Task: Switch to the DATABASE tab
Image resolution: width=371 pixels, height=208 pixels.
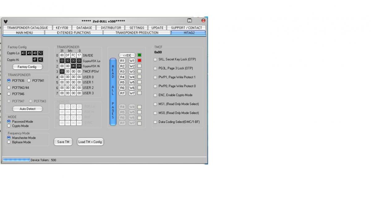Action: click(84, 28)
